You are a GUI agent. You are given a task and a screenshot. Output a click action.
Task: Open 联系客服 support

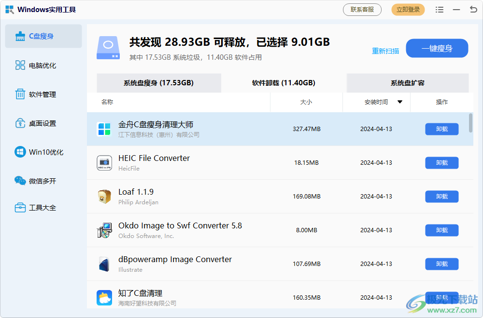(362, 9)
